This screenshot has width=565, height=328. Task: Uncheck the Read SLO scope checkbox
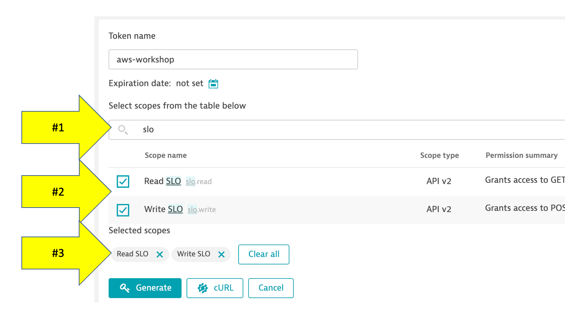pyautogui.click(x=123, y=181)
